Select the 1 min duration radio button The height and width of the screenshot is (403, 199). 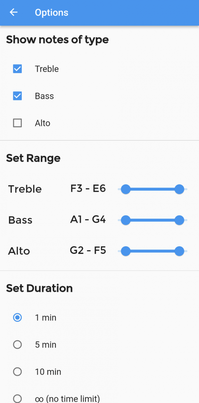tap(17, 318)
